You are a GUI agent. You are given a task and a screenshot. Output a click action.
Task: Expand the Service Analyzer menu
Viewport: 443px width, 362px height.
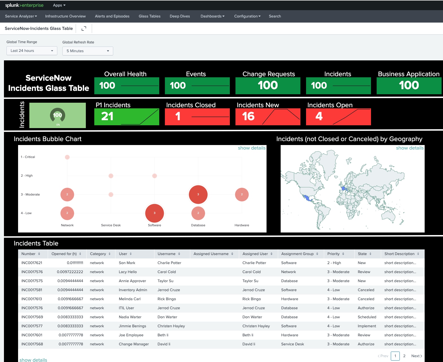tap(21, 16)
